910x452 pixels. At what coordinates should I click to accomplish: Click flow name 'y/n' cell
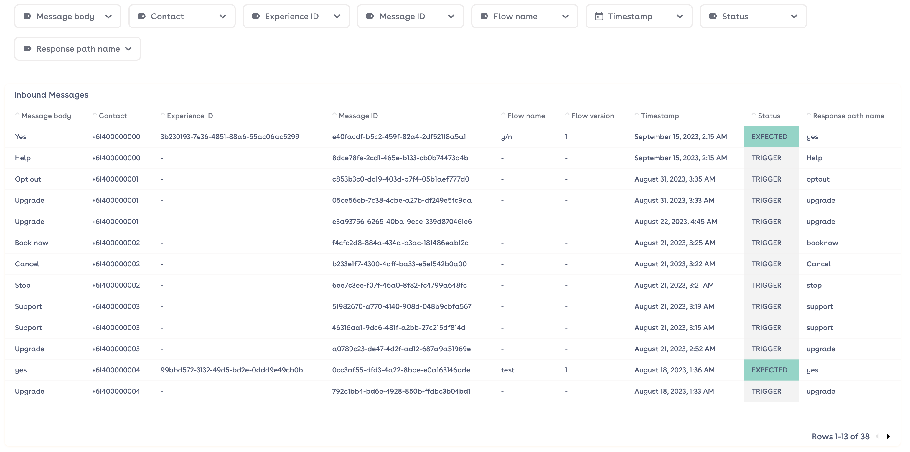pos(507,137)
